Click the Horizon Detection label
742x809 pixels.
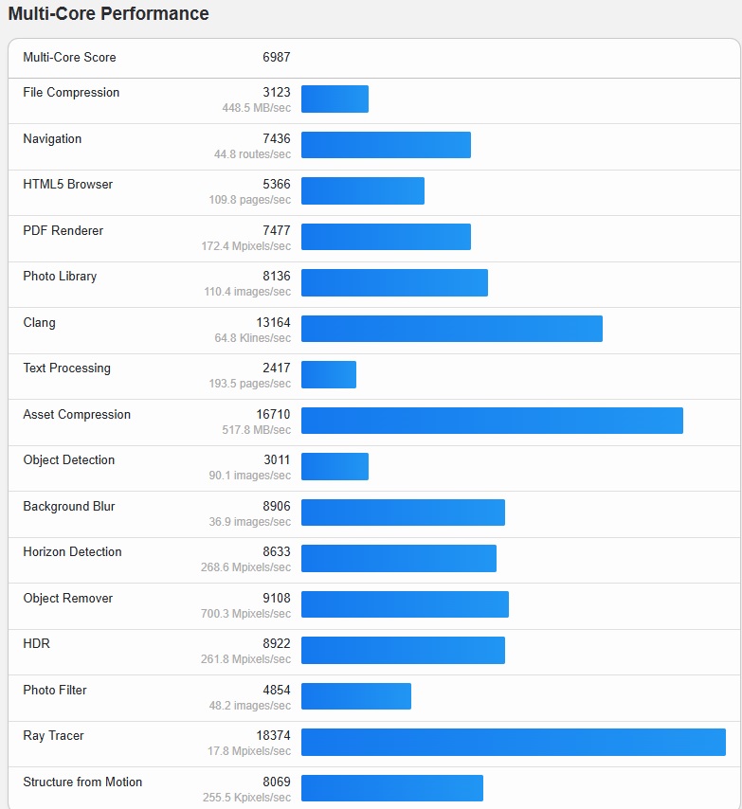click(72, 552)
